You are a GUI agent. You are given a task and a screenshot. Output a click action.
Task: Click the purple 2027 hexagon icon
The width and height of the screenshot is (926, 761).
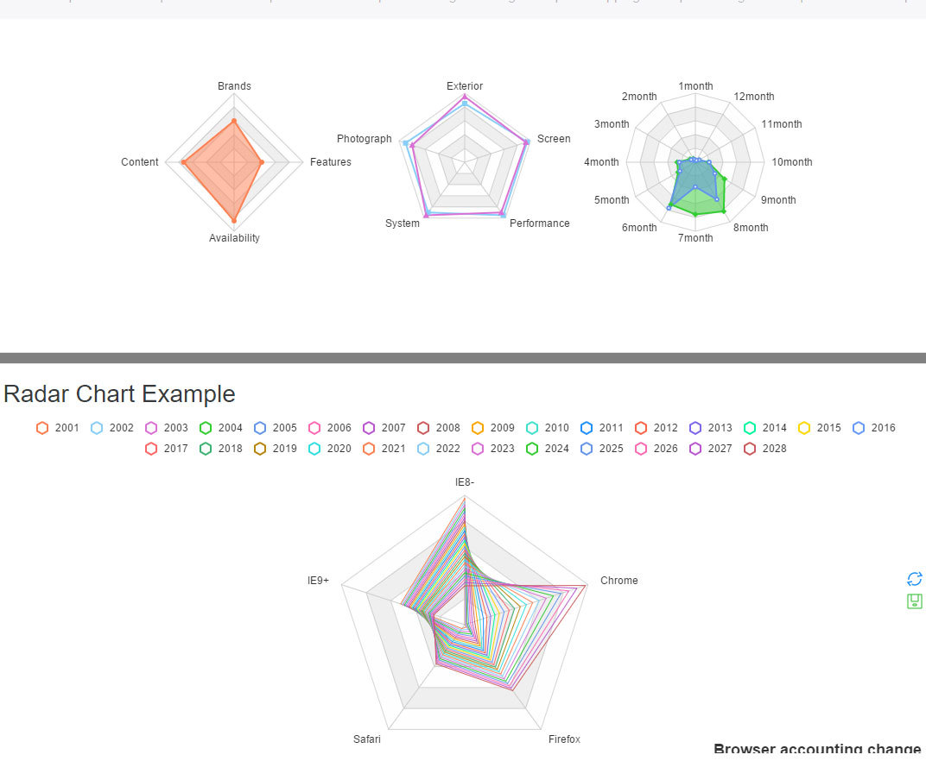pyautogui.click(x=694, y=448)
